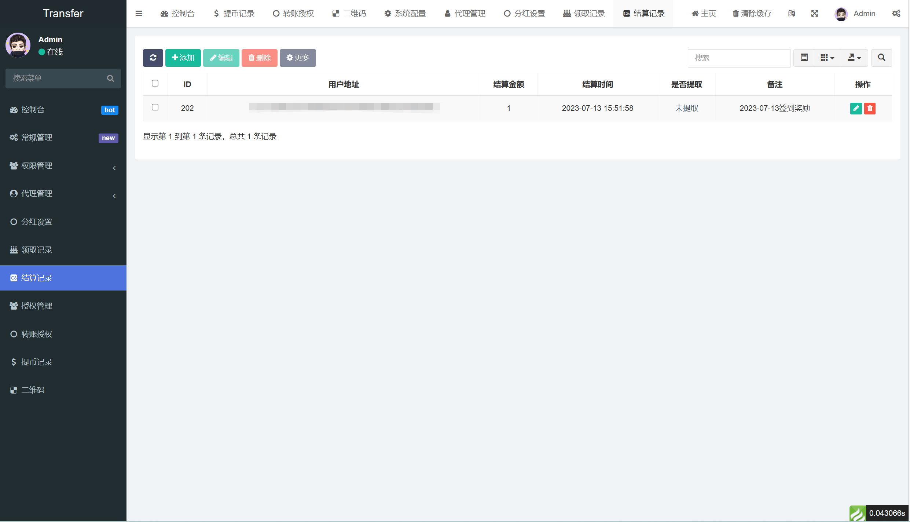This screenshot has width=910, height=522.
Task: Switch to the 提币记录 tab
Action: click(234, 14)
